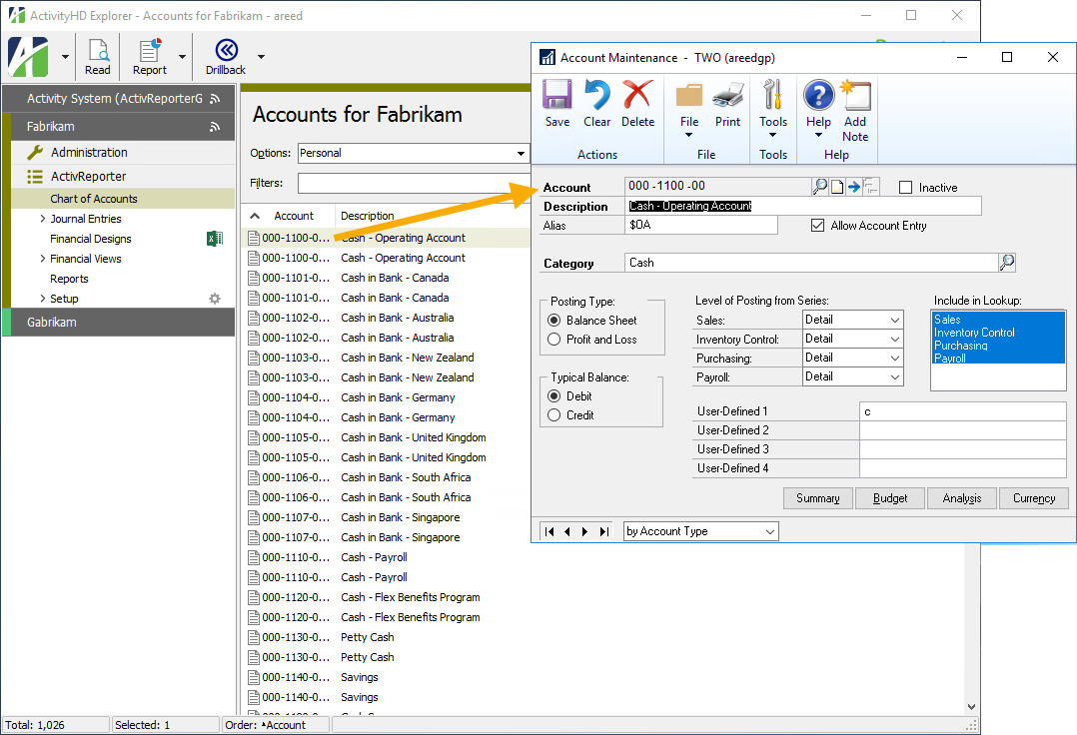Viewport: 1077px width, 735px height.
Task: Select Profit and Loss posting type
Action: click(x=554, y=340)
